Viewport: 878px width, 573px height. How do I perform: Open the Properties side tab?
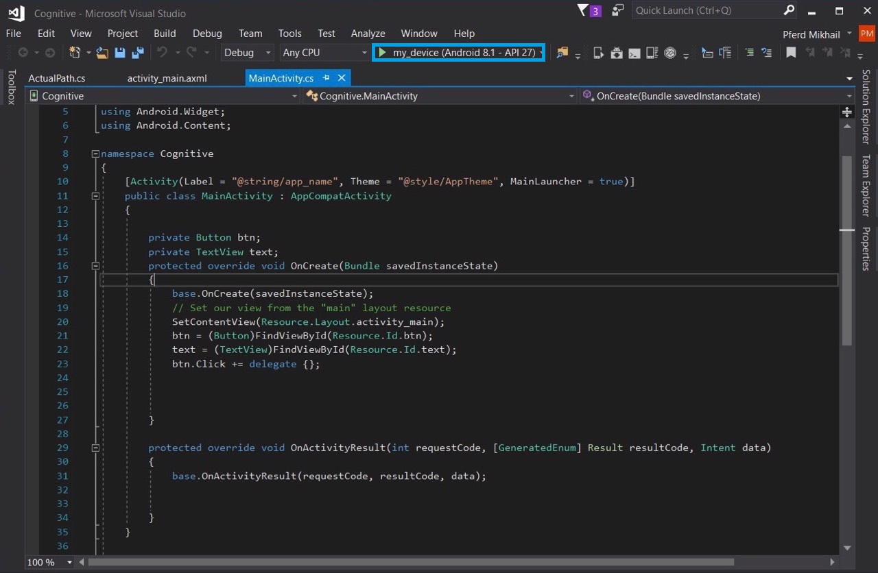[866, 248]
